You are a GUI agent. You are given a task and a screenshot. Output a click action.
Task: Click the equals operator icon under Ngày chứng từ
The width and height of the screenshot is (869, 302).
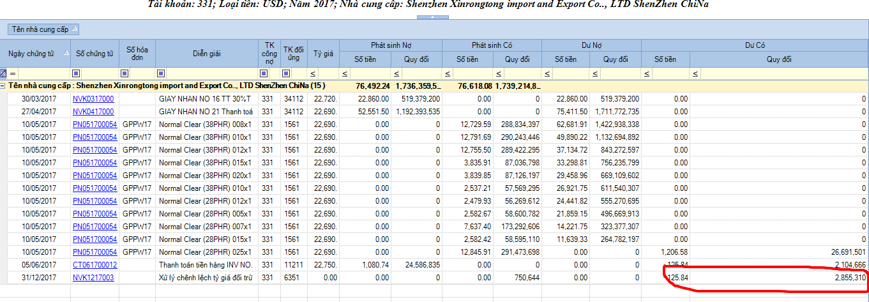click(x=12, y=73)
